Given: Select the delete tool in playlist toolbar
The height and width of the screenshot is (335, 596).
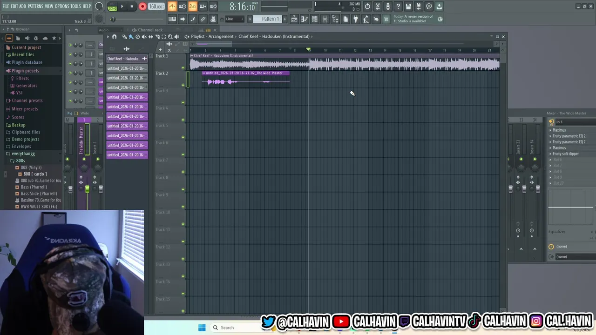Looking at the screenshot, I should (x=137, y=37).
